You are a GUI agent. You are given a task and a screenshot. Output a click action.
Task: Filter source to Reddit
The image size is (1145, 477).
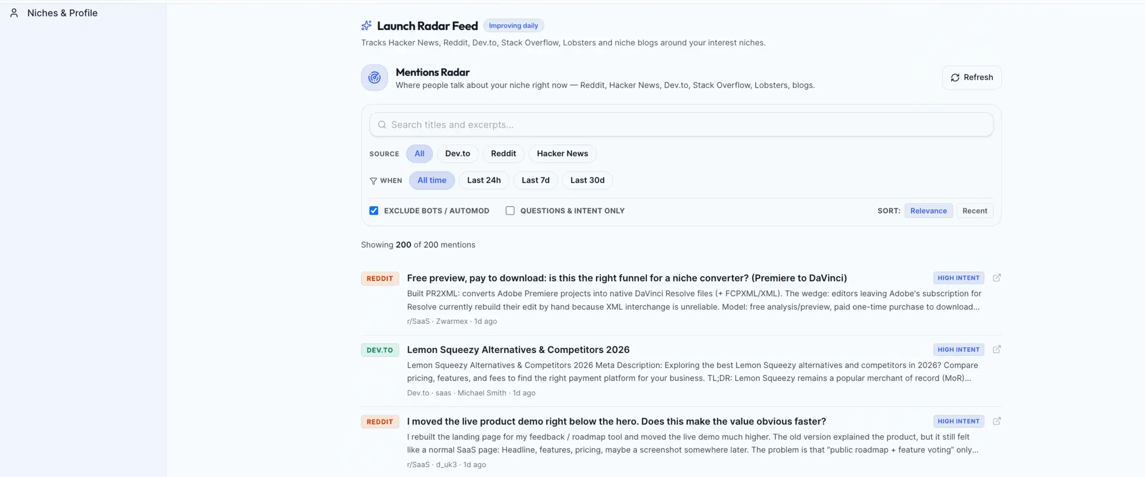[503, 154]
